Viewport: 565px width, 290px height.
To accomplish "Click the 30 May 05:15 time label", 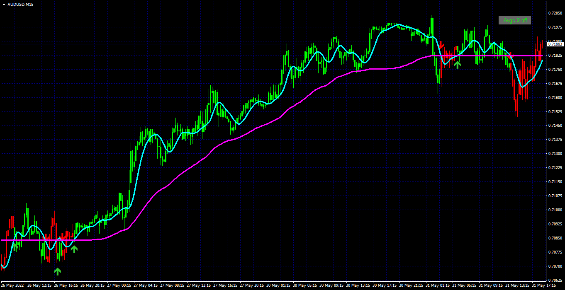I will pyautogui.click(x=304, y=286).
